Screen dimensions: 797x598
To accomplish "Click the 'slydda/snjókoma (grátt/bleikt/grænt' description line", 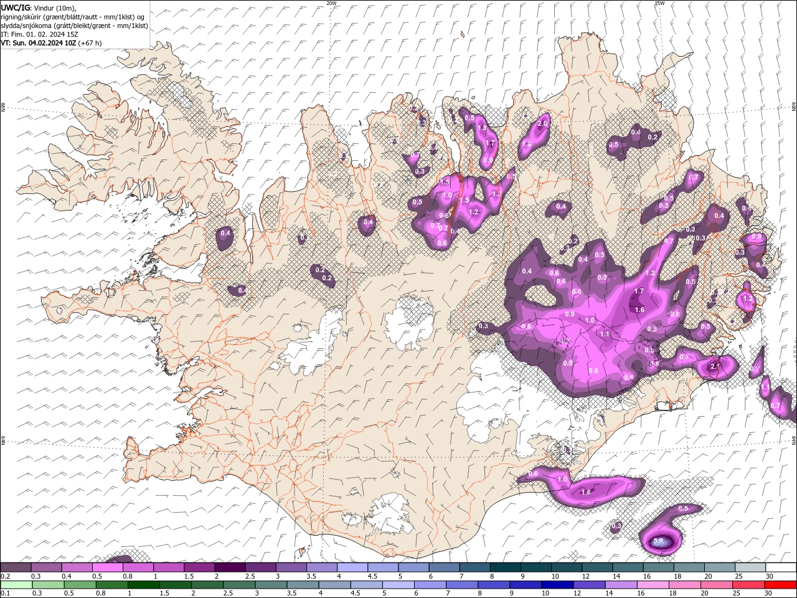I will [74, 26].
